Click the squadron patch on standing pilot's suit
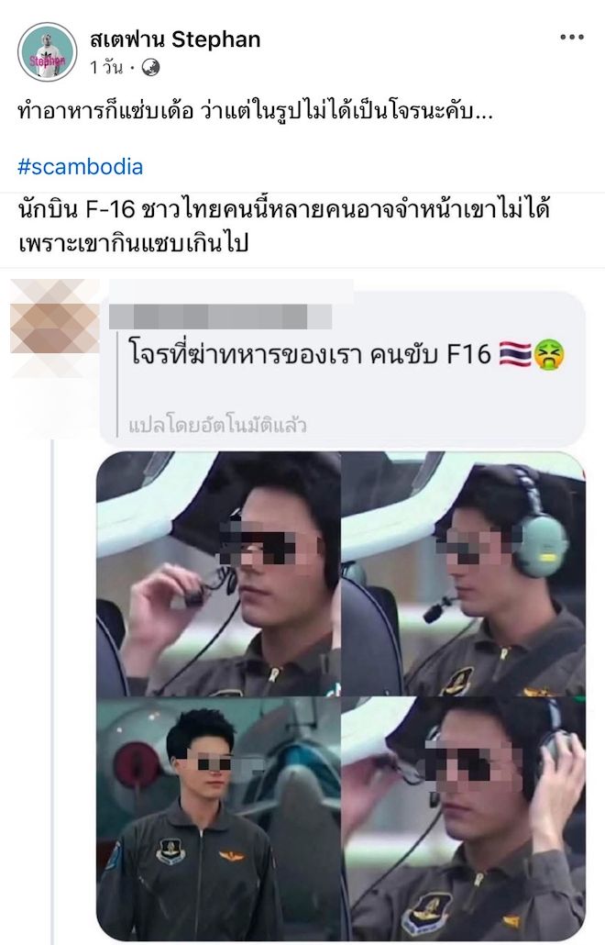The height and width of the screenshot is (945, 605). [170, 851]
